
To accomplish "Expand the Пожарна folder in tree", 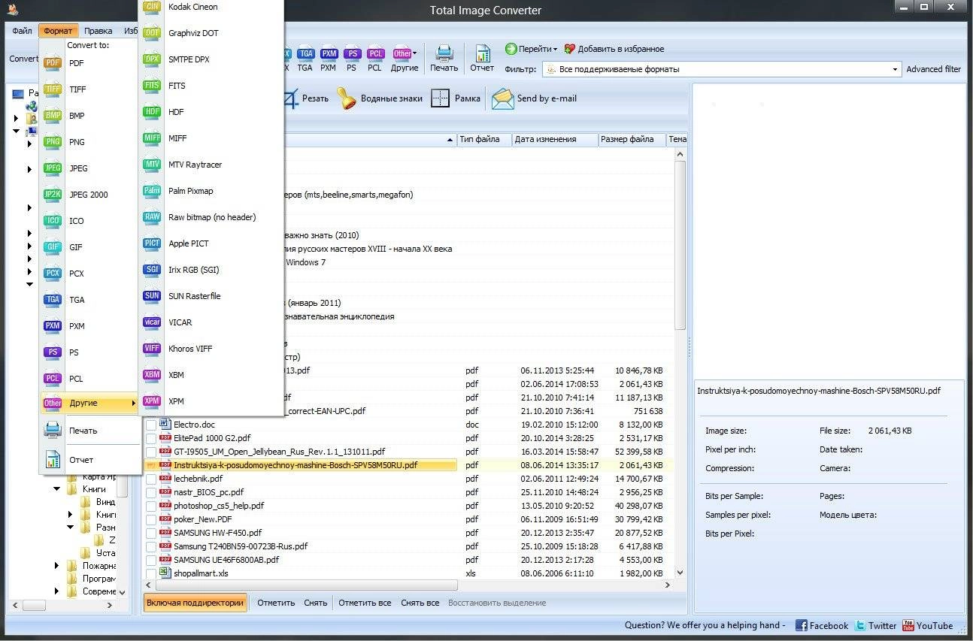I will (57, 566).
